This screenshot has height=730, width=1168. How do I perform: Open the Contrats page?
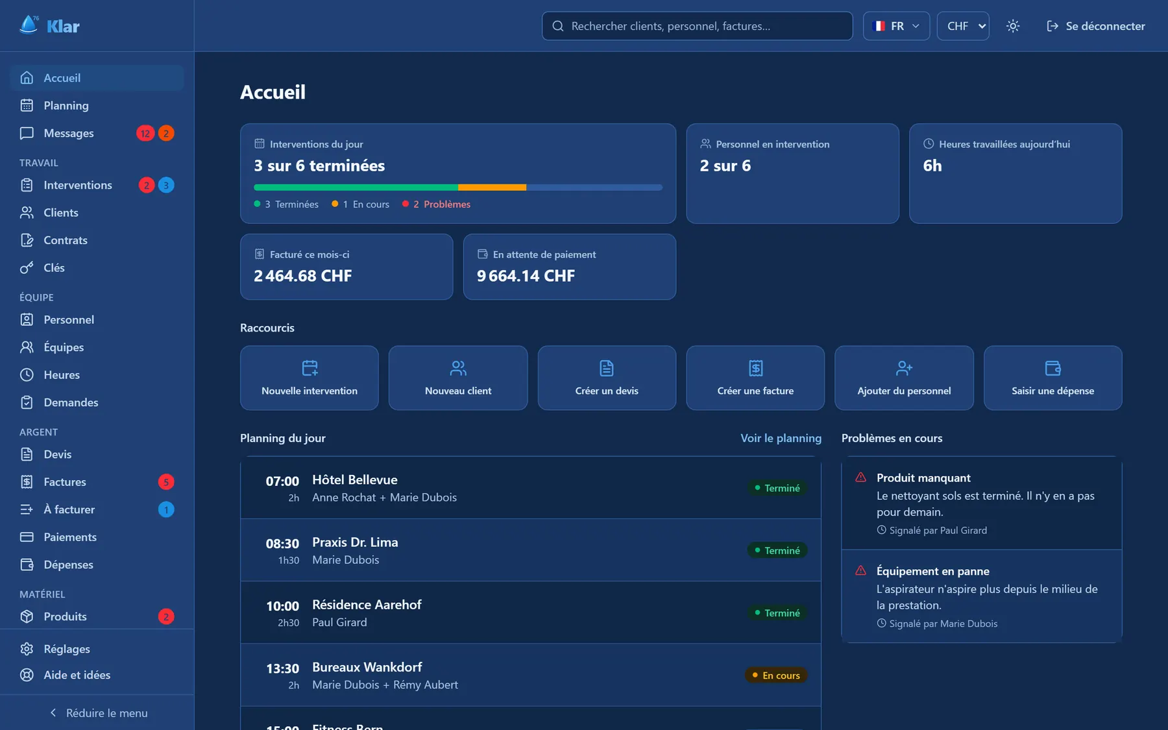[97, 240]
